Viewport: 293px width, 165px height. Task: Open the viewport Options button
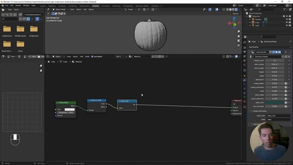coord(236,14)
